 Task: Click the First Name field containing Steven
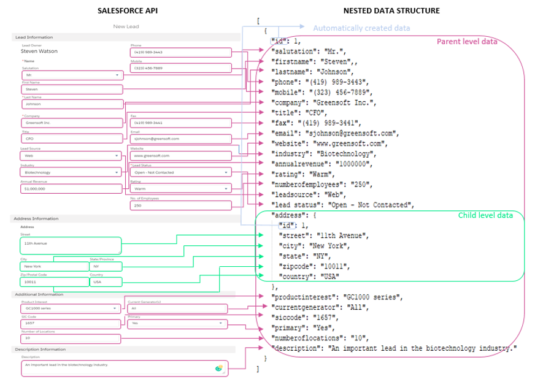click(72, 90)
